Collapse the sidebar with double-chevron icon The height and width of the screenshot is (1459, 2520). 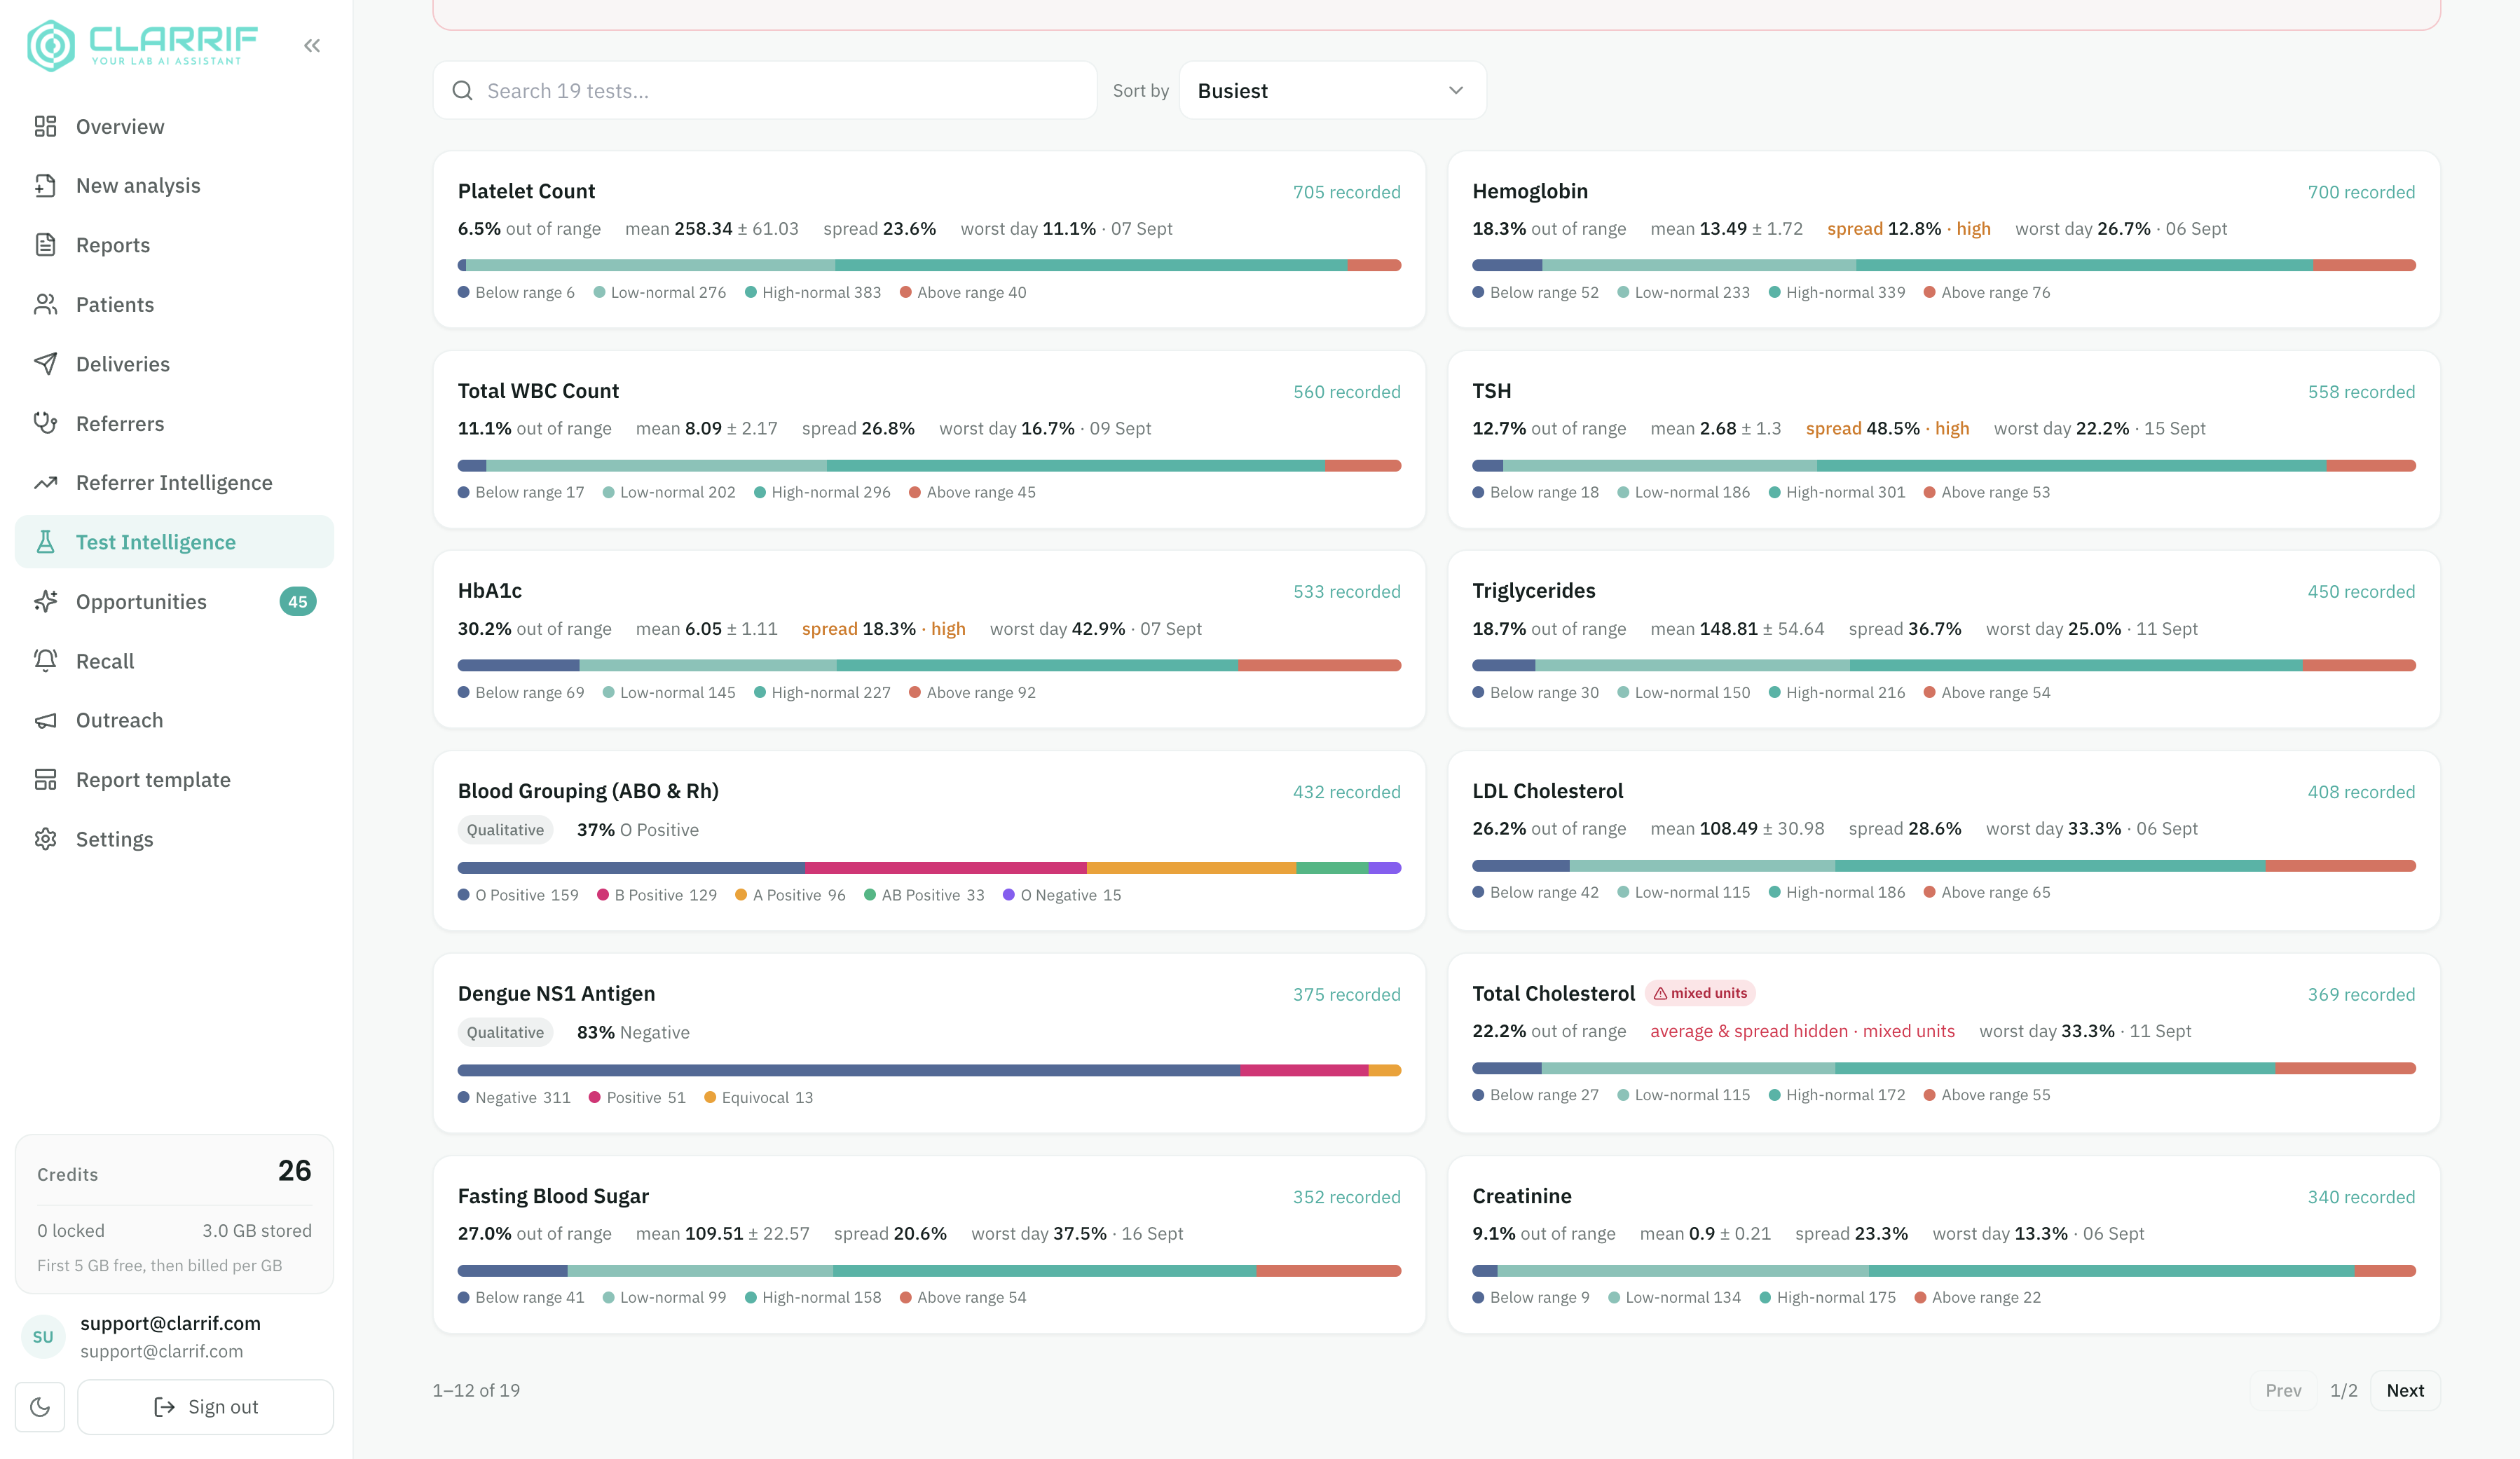pyautogui.click(x=312, y=45)
